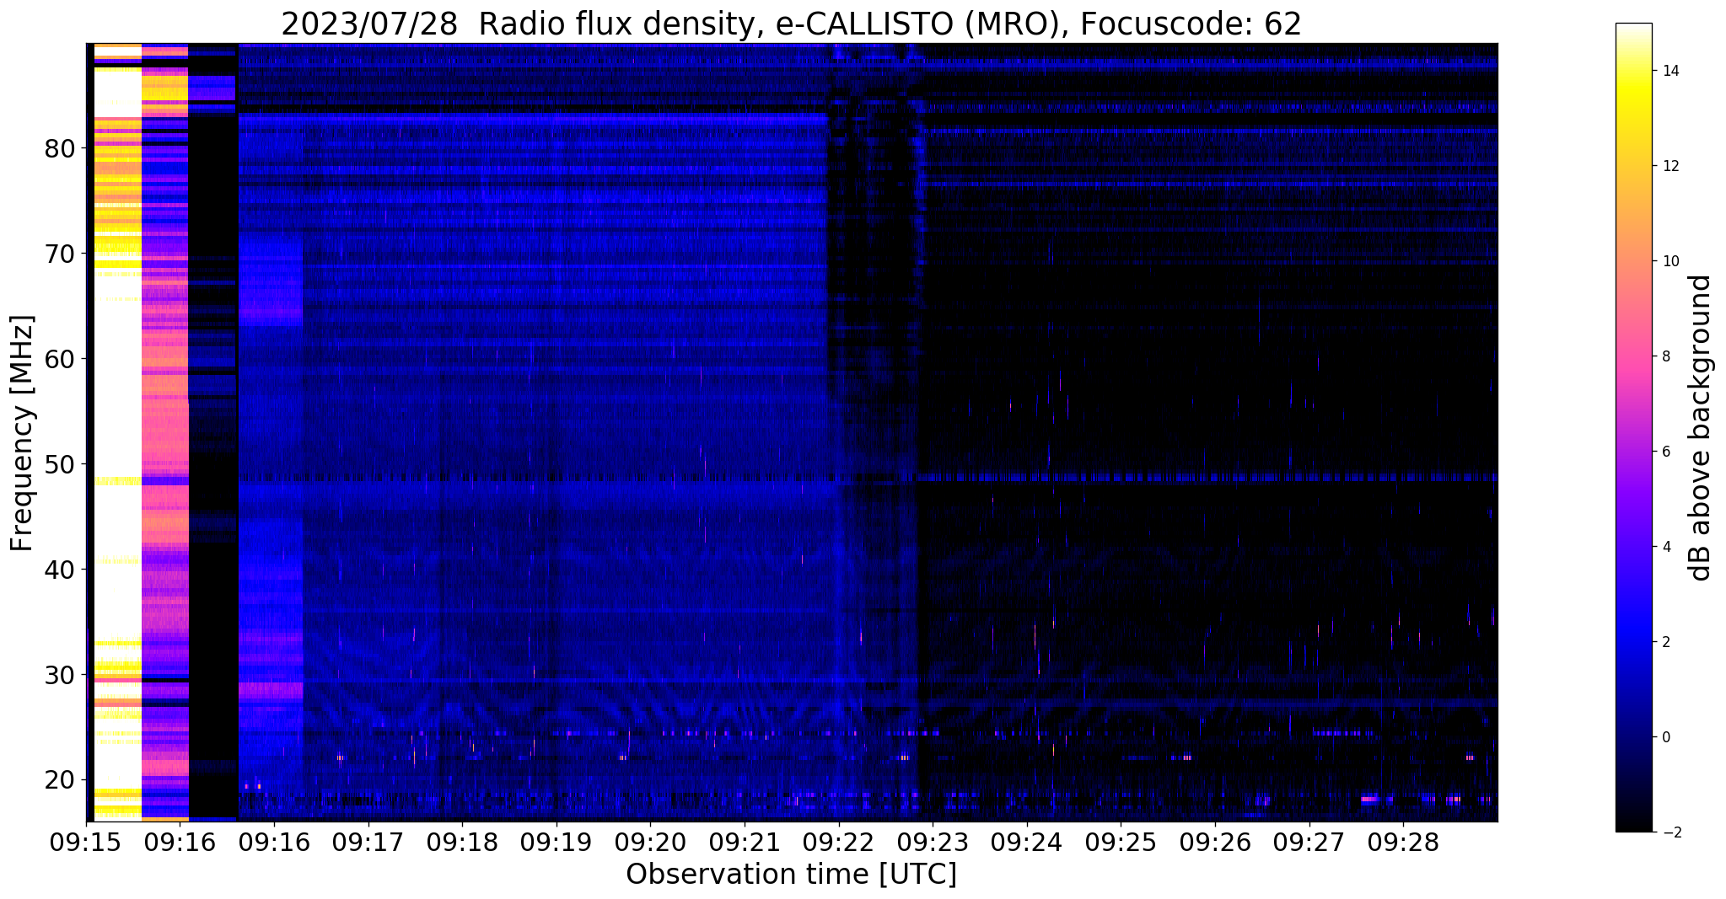Click the colorbar tick value 12

click(x=1670, y=166)
